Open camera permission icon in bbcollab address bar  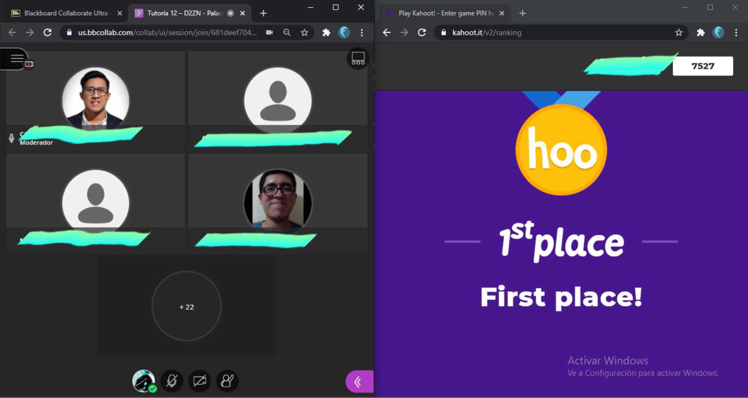pos(269,32)
